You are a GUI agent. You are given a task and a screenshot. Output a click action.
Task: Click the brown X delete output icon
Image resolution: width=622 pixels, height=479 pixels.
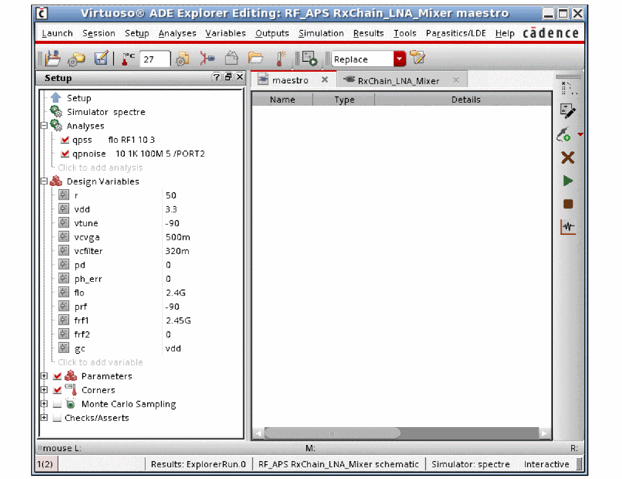(x=568, y=158)
